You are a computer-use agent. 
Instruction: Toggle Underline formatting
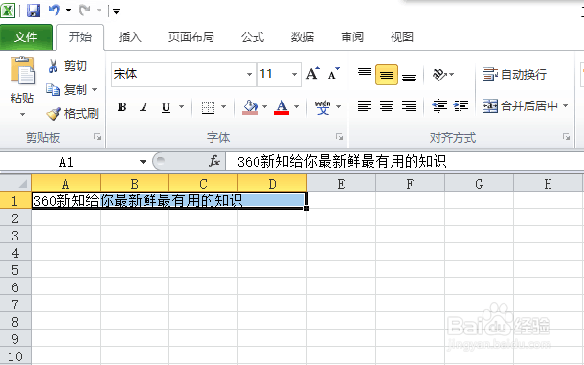tap(167, 107)
